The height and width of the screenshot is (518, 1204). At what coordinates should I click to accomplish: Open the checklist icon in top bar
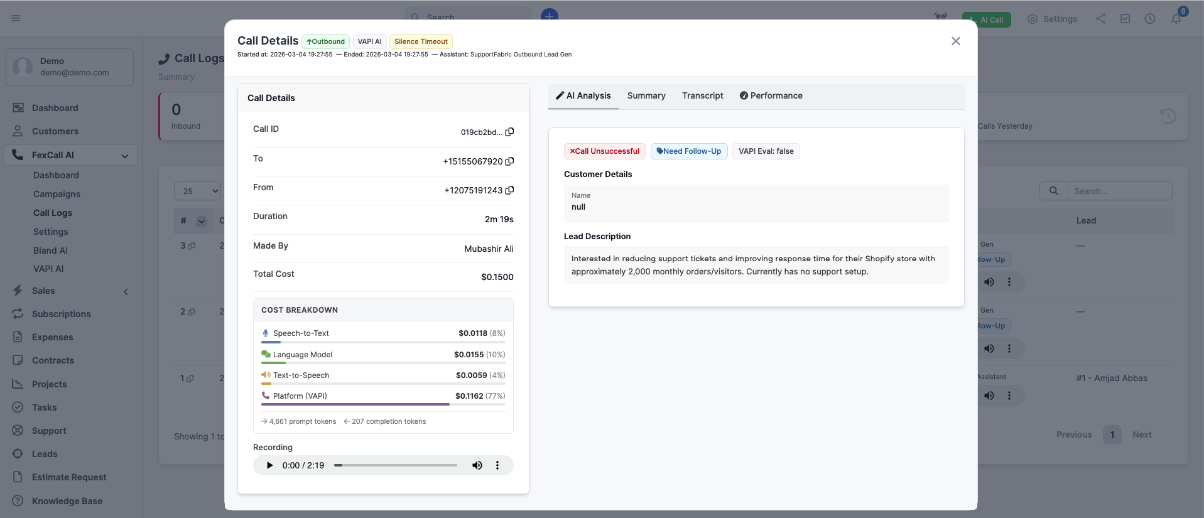coord(1125,19)
